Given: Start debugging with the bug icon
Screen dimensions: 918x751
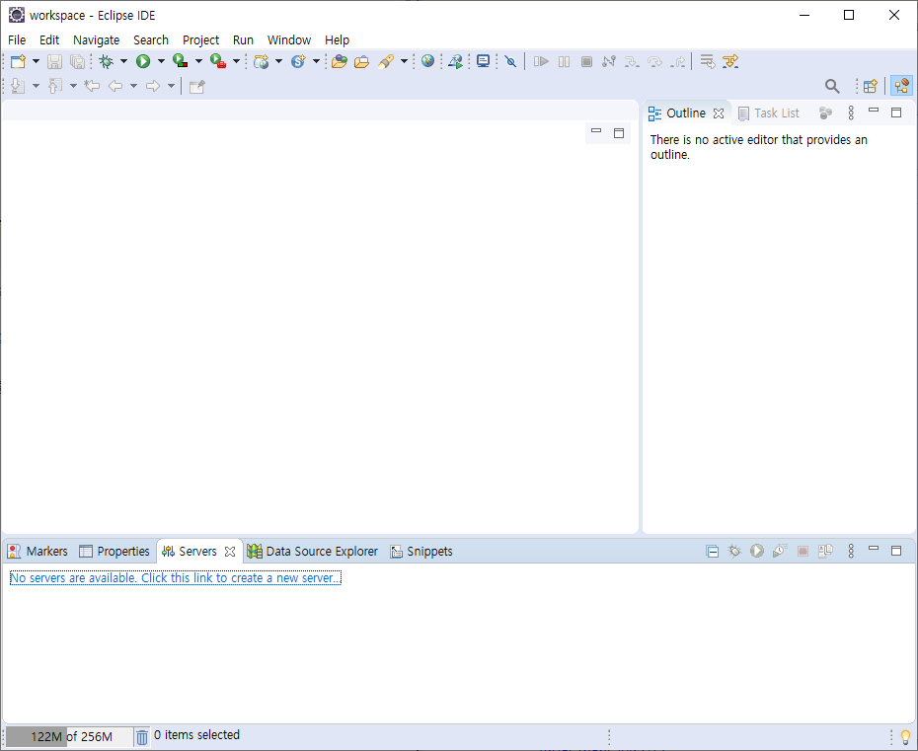Looking at the screenshot, I should pos(106,61).
